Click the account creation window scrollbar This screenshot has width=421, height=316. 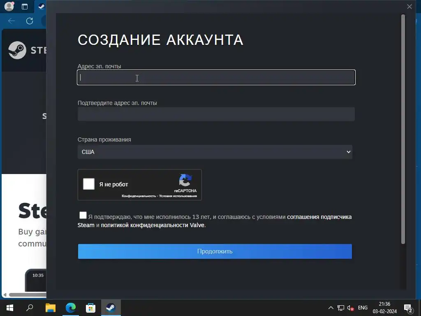[x=403, y=129]
